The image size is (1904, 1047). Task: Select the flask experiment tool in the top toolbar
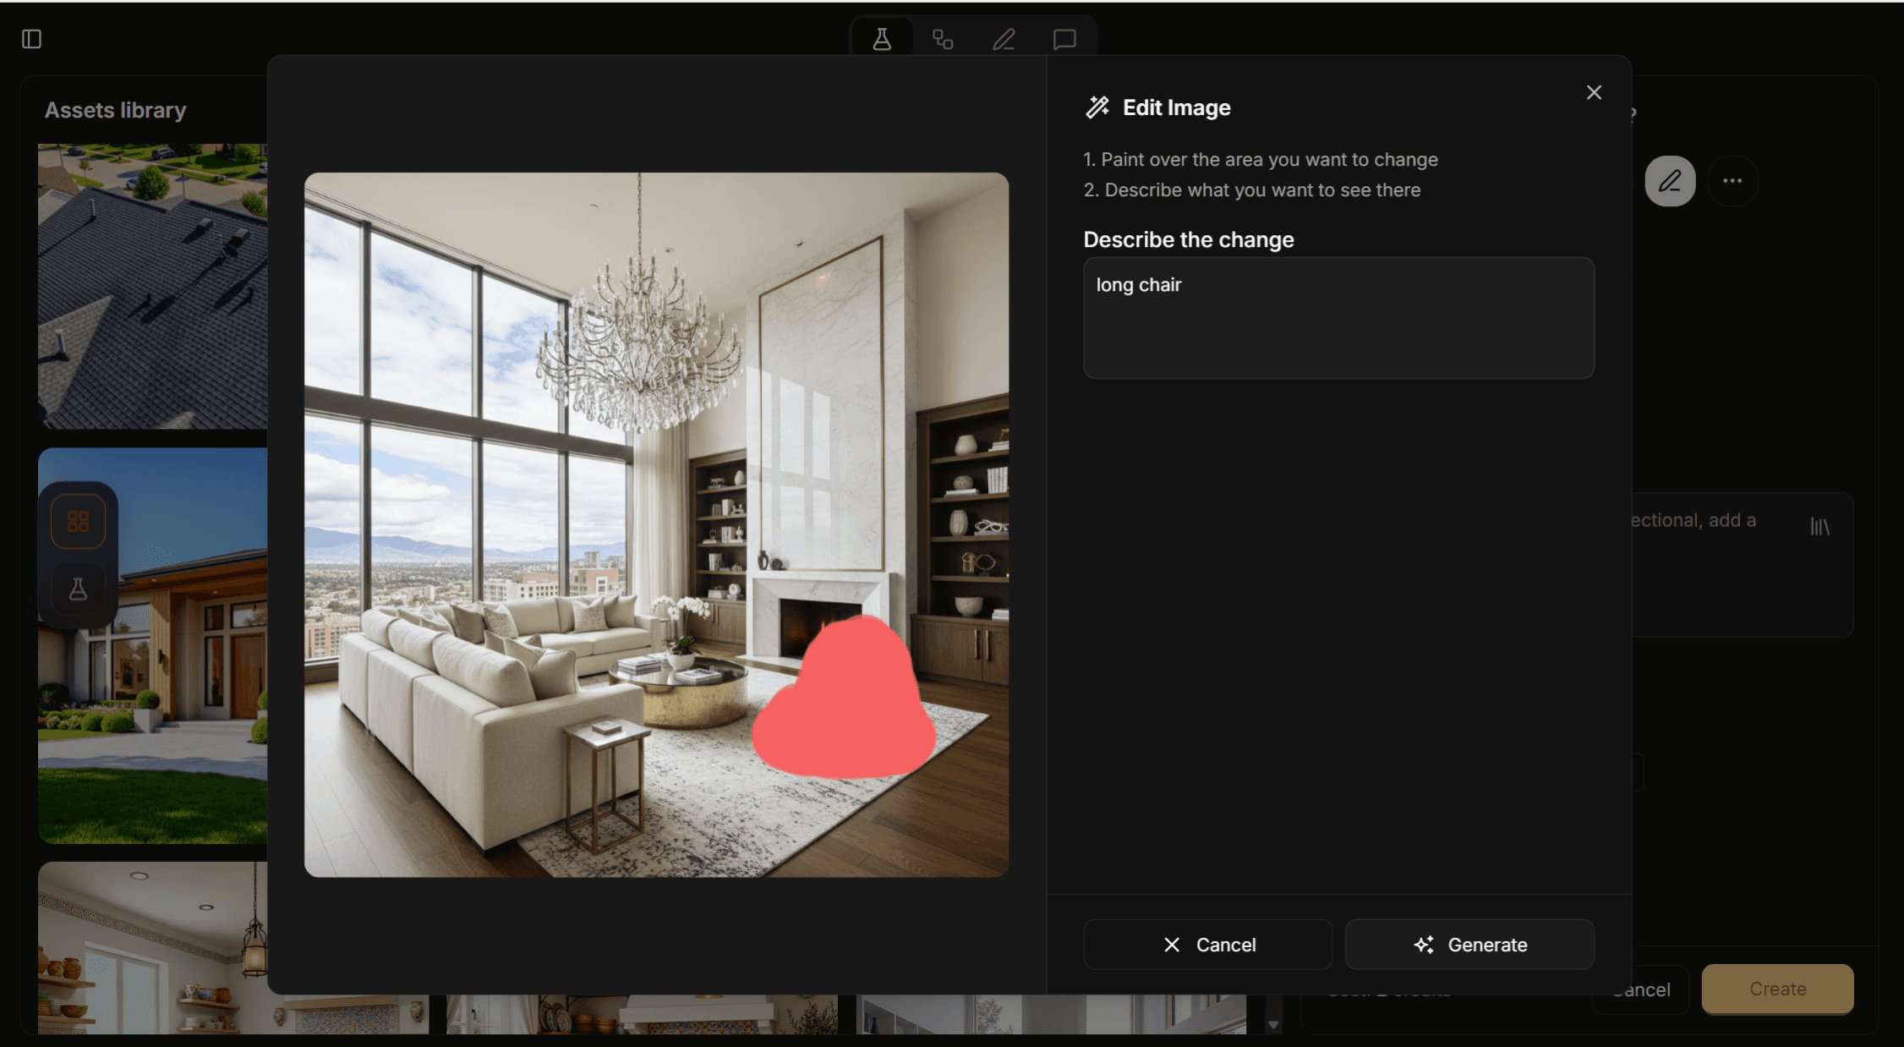coord(882,38)
